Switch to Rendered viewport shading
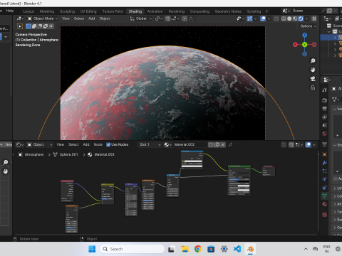The image size is (342, 256). [x=301, y=18]
